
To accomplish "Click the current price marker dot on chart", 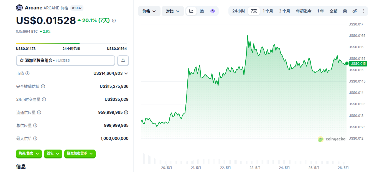I will (347, 64).
